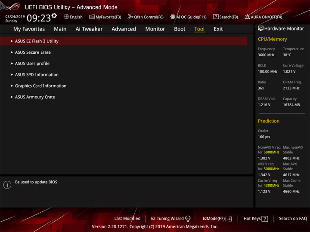Click the 16384 MB capacity value
The height and width of the screenshot is (232, 310).
[291, 105]
